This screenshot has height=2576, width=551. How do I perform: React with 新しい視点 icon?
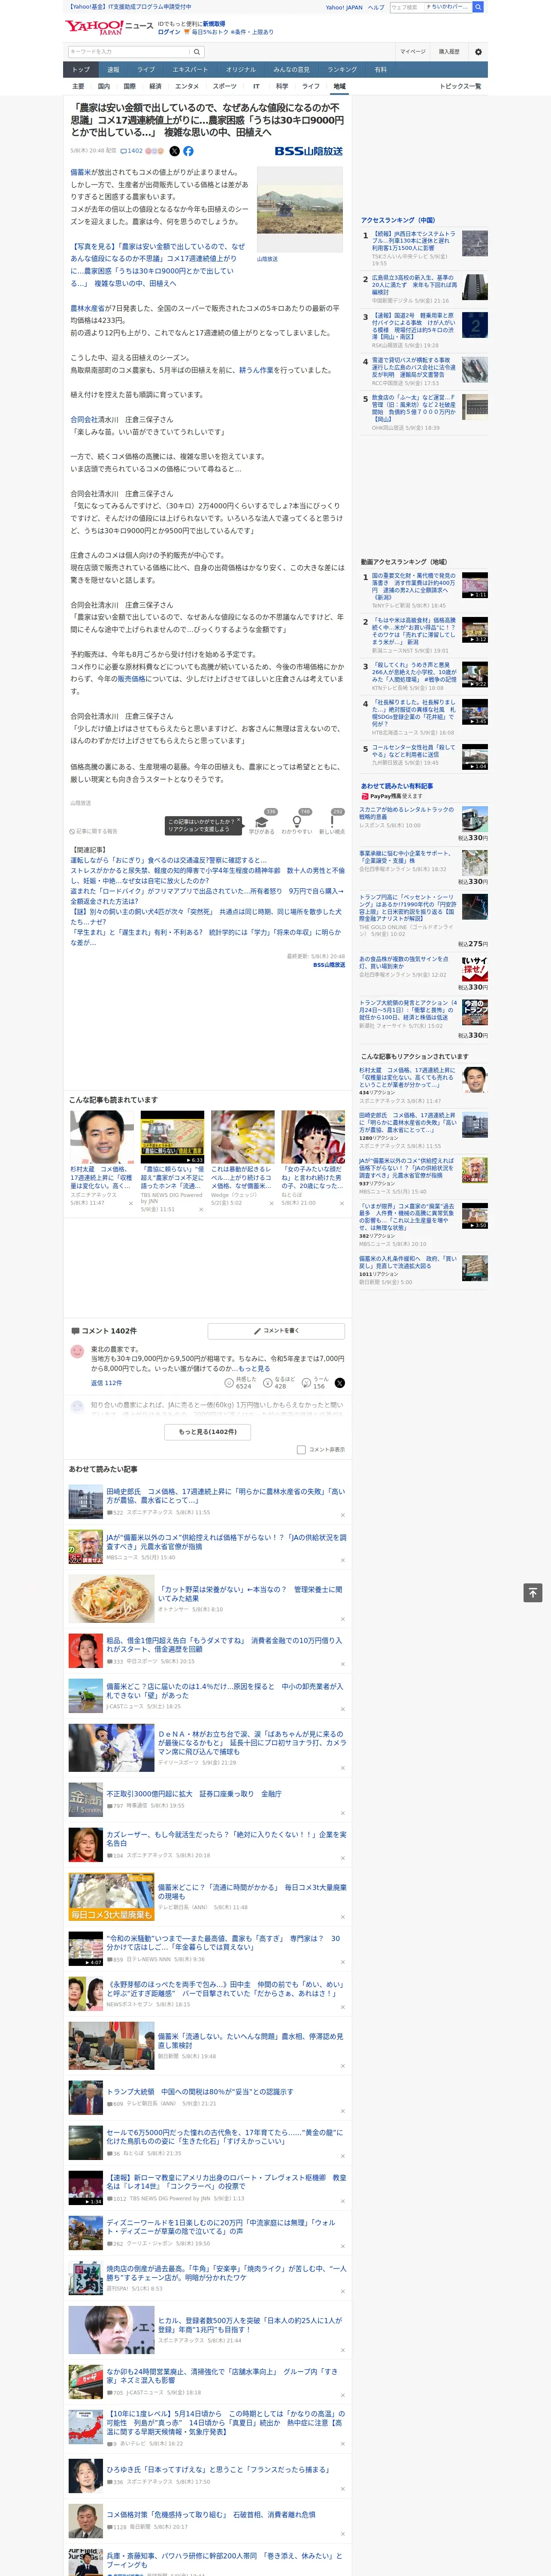332,823
